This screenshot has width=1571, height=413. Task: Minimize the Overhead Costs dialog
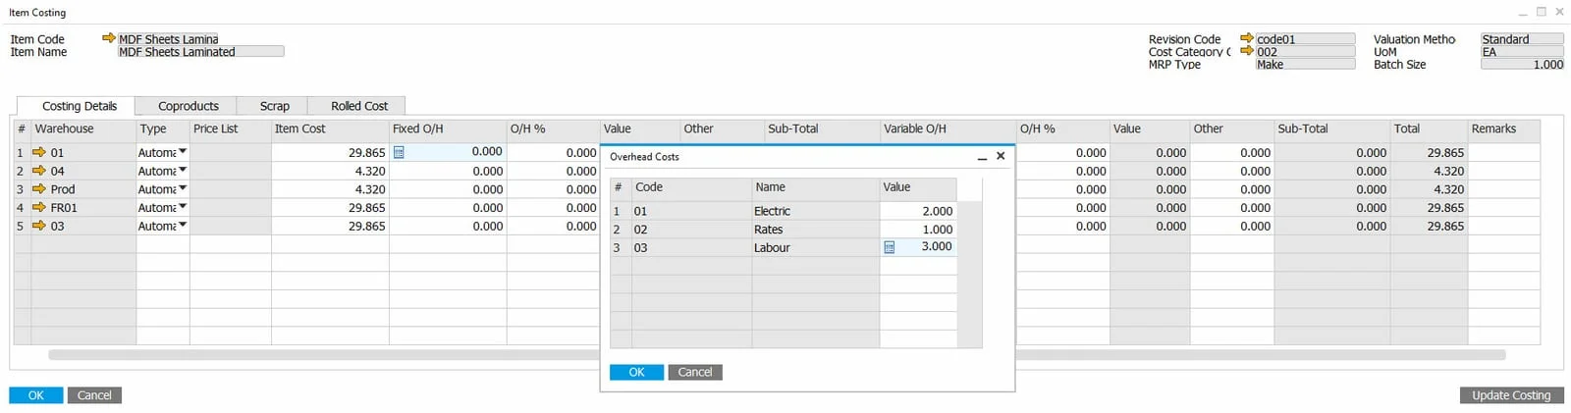[982, 157]
